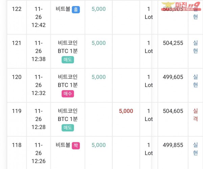Click the pink 매수 badge in row 120

(68, 94)
